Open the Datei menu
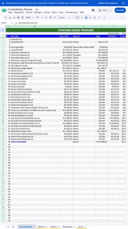Image resolution: width=128 pixels, height=229 pixels. [x=10, y=12]
